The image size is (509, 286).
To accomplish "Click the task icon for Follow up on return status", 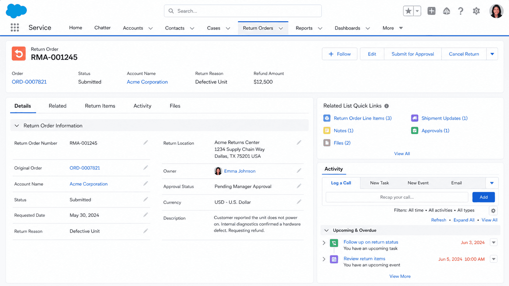I will pyautogui.click(x=334, y=243).
